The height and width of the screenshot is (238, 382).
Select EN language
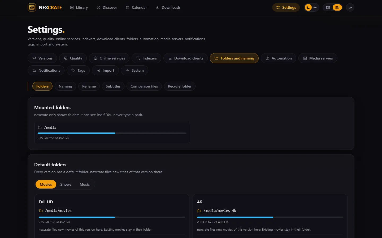337,7
